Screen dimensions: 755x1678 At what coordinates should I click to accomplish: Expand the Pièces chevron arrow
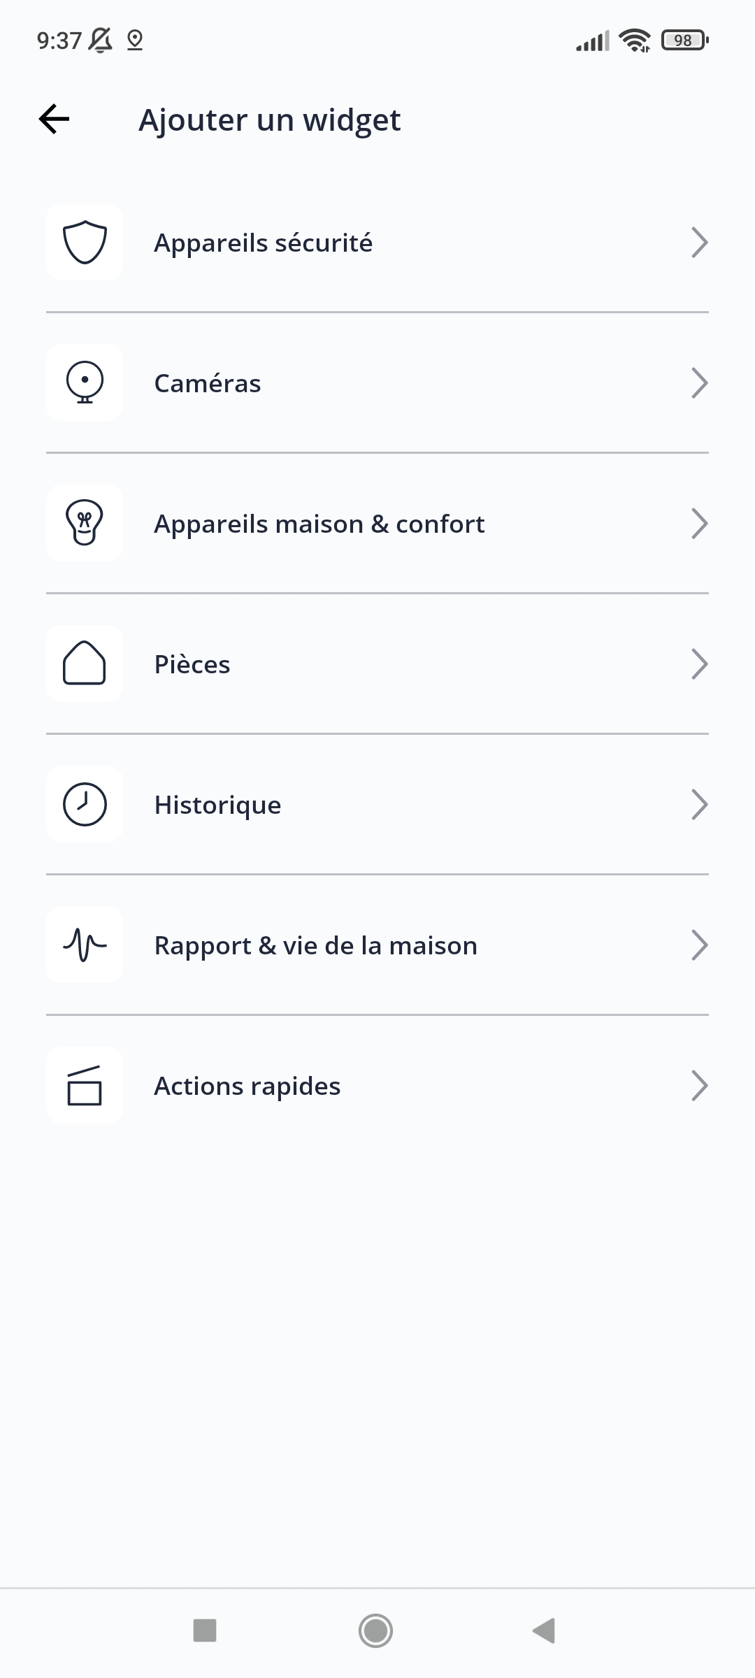699,664
